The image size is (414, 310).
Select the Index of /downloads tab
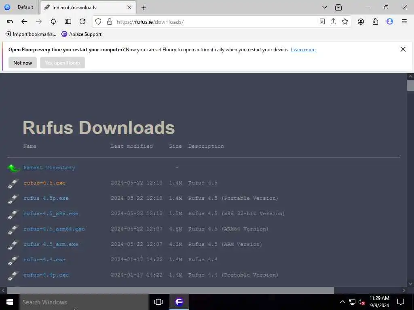click(x=89, y=8)
